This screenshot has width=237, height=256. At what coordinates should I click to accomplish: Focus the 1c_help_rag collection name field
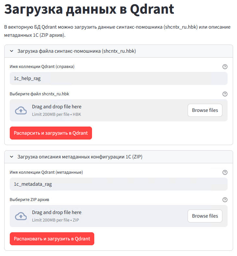click(118, 78)
